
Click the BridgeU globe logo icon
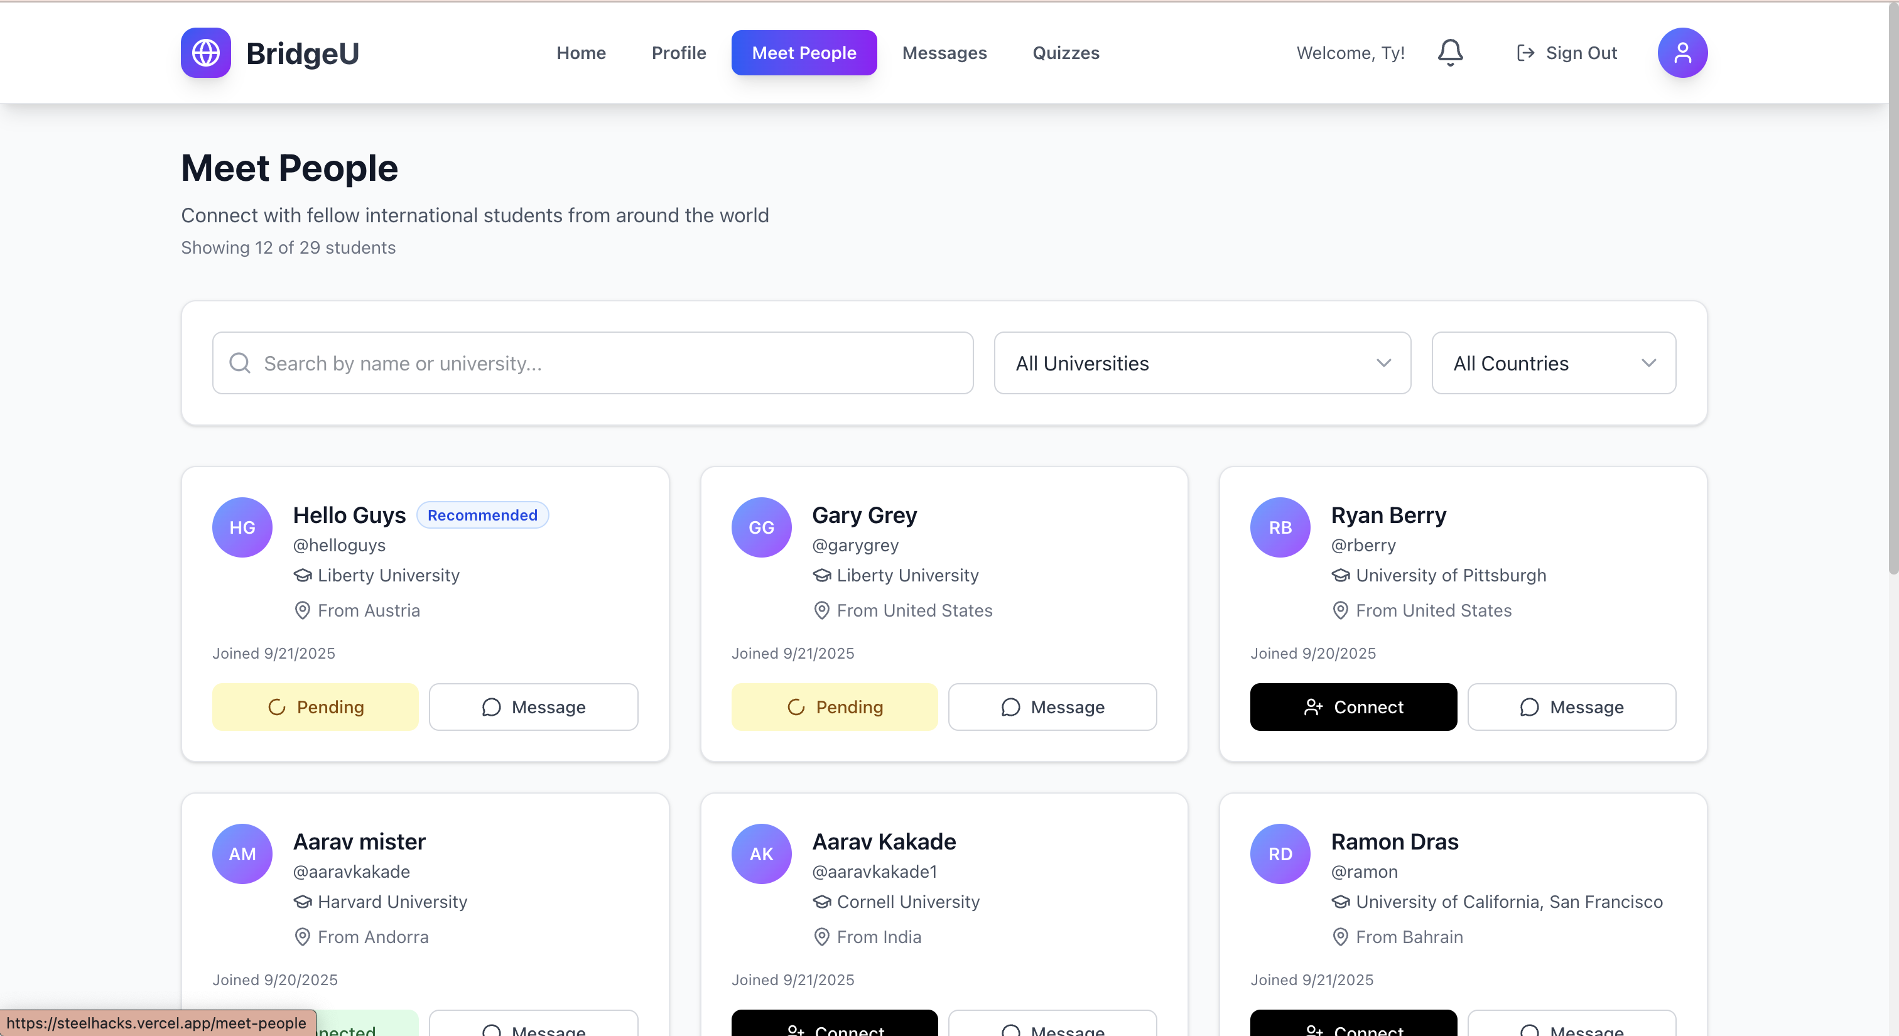click(x=206, y=53)
